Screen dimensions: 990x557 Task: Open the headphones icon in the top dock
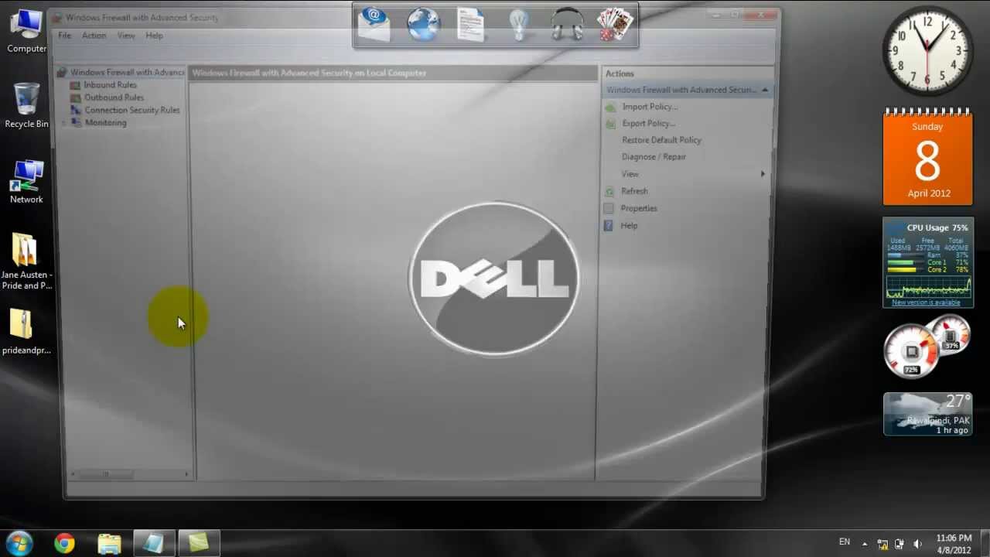[x=567, y=25]
